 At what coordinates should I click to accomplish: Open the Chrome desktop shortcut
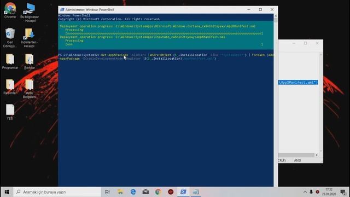(10, 10)
